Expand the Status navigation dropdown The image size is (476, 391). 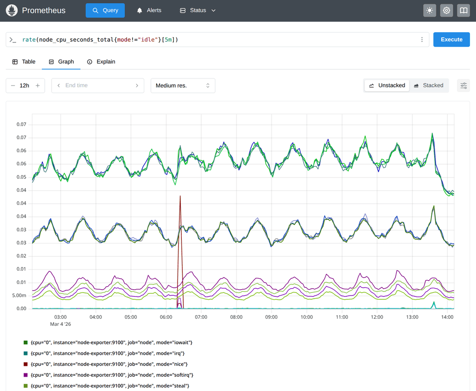coord(197,10)
